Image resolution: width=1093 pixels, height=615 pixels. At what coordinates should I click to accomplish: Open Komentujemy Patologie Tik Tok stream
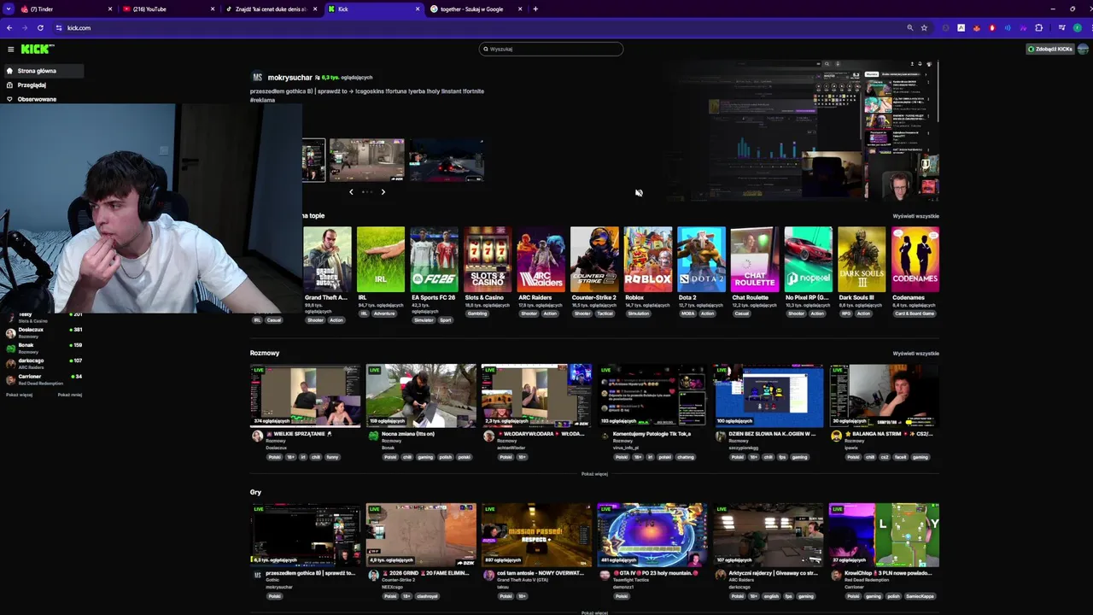[652, 395]
